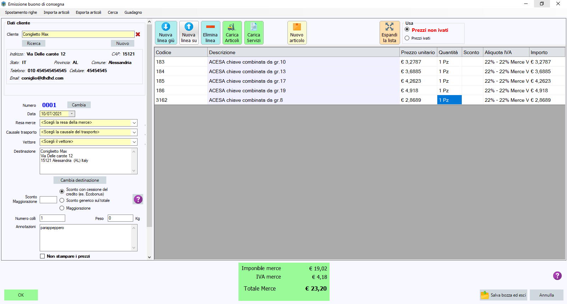This screenshot has height=304, width=567.
Task: Click quantity cell of row 186
Action: click(x=449, y=90)
